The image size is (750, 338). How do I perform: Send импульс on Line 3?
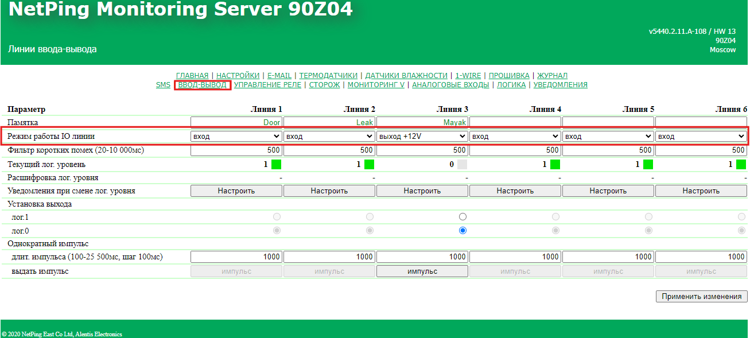click(422, 271)
